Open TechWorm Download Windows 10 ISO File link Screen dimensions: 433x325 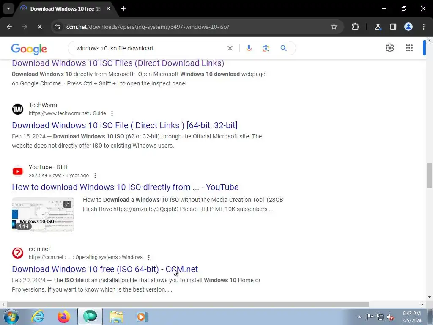pos(125,125)
